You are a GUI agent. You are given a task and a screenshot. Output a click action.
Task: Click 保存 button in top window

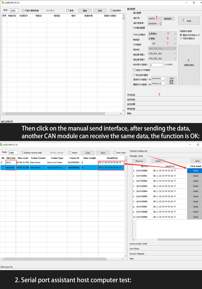[100, 10]
